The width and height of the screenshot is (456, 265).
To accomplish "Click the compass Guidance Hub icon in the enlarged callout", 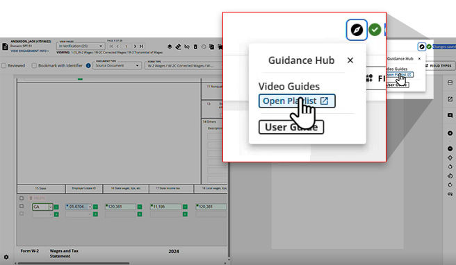I will tap(357, 30).
